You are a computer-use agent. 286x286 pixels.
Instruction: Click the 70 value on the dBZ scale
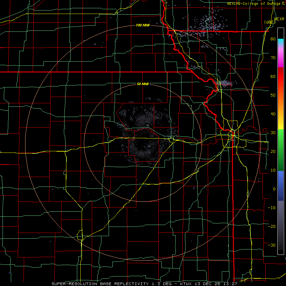tap(273, 58)
